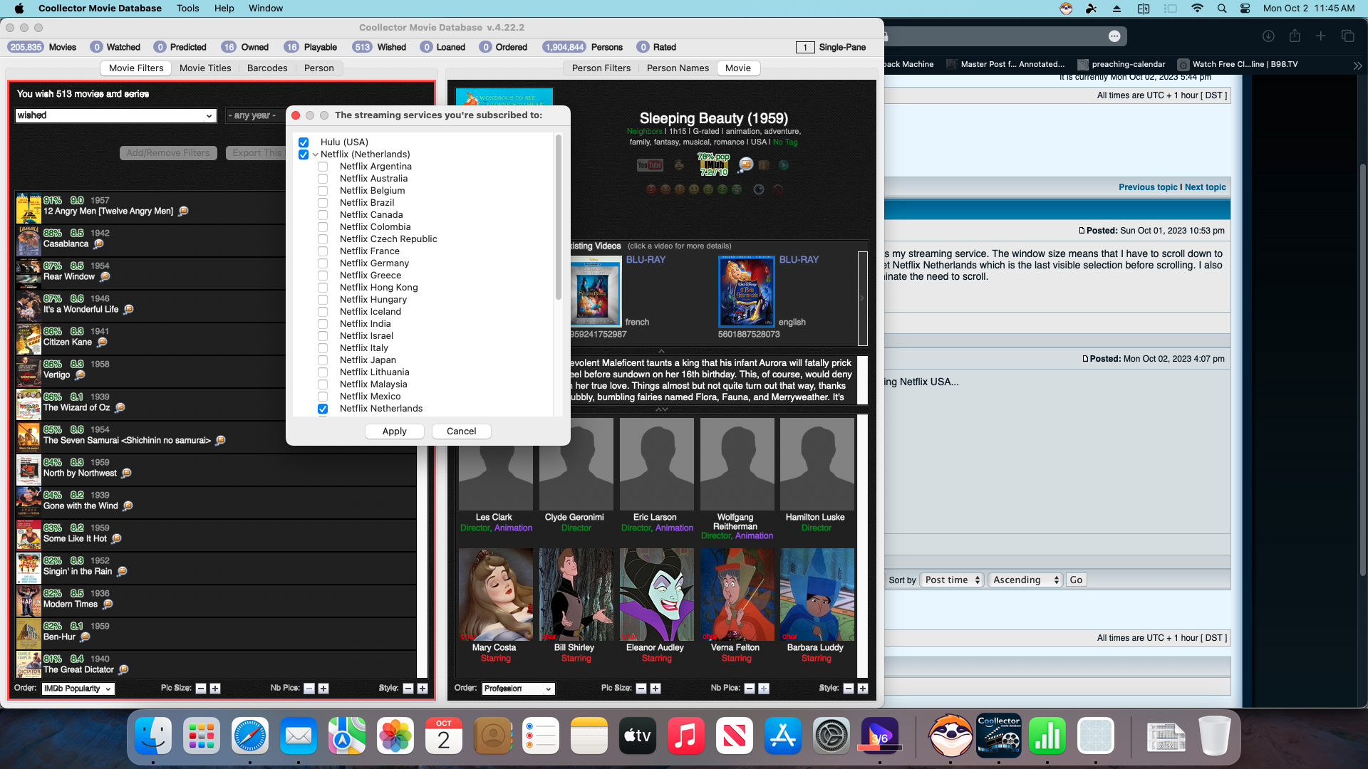
Task: Launch Coollector app from the Dock
Action: click(x=998, y=736)
